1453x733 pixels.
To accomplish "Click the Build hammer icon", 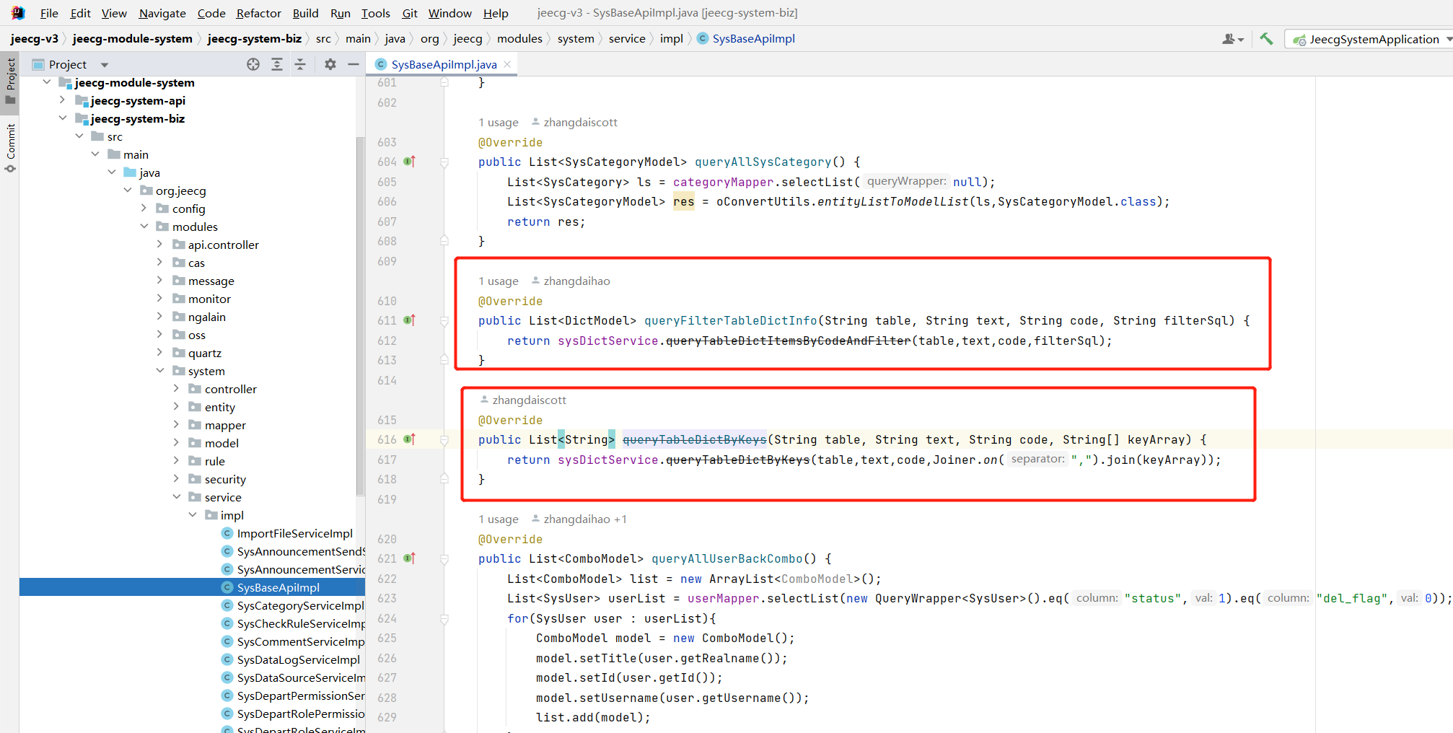I will 1267,39.
